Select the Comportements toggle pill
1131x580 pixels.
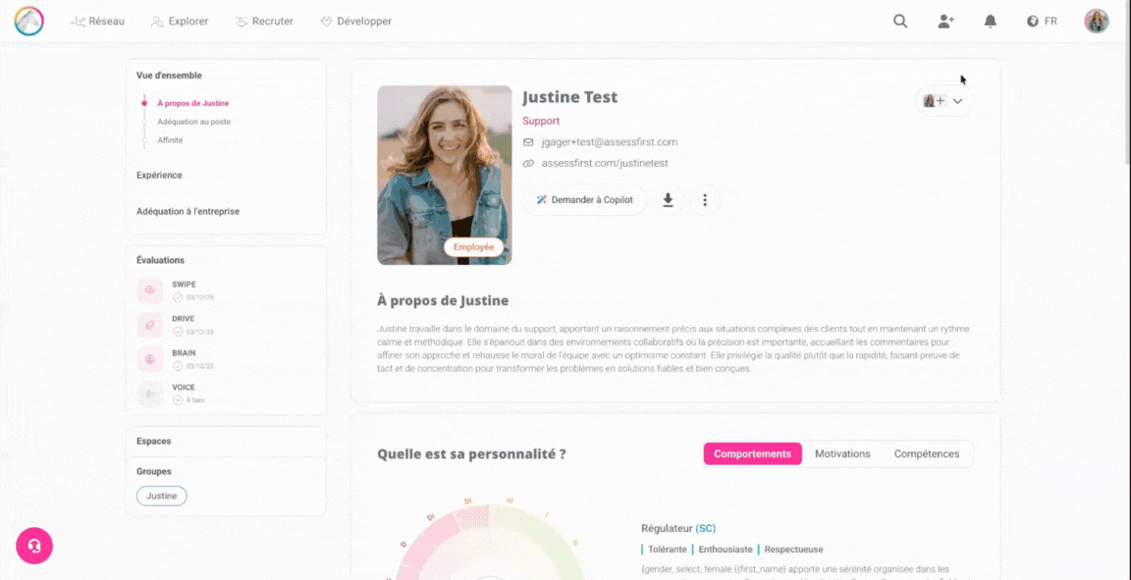752,453
